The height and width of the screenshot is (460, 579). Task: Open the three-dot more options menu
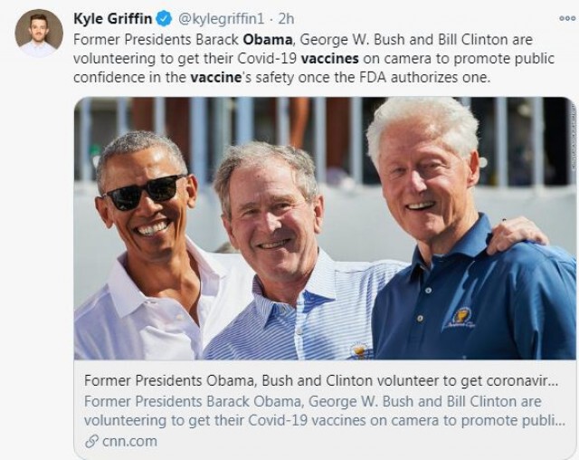(x=567, y=18)
